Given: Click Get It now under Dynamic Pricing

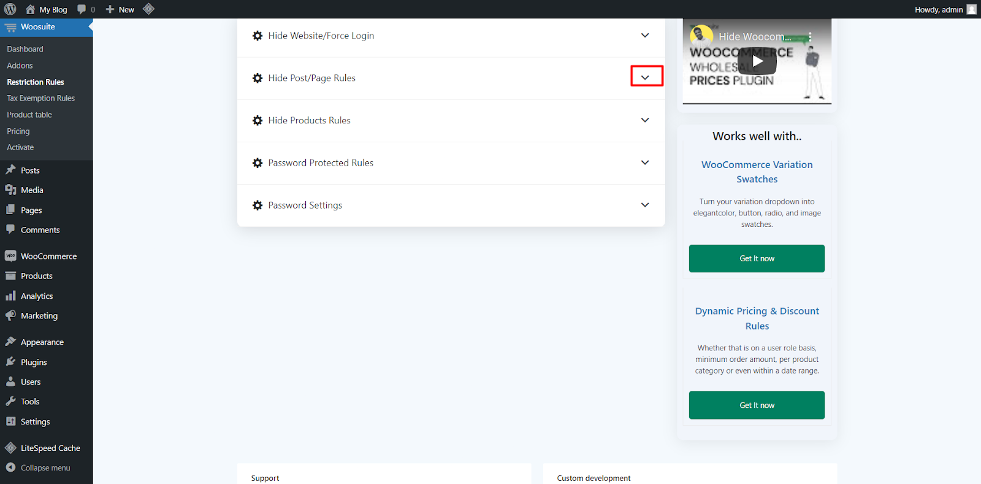Looking at the screenshot, I should pos(757,405).
